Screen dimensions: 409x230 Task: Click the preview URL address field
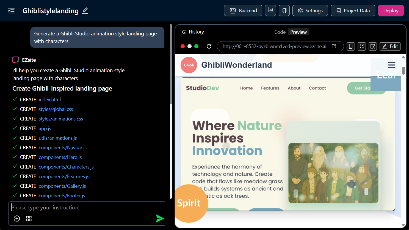click(x=280, y=46)
